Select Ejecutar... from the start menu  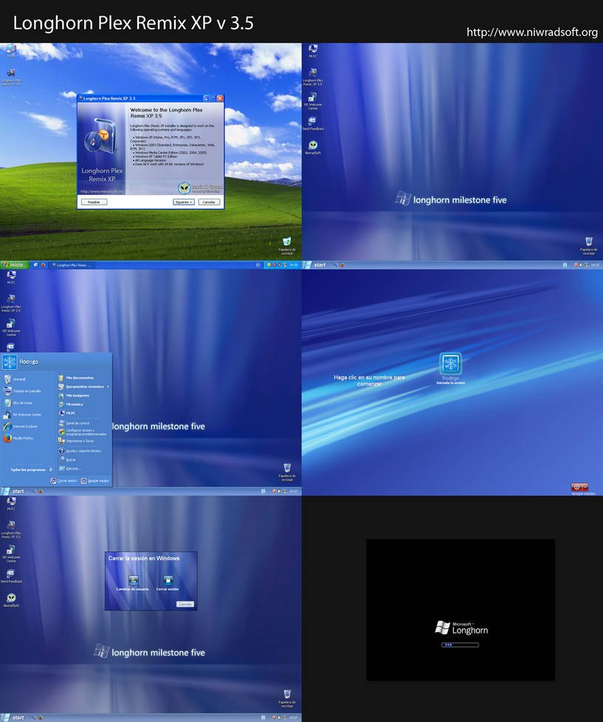[x=75, y=469]
